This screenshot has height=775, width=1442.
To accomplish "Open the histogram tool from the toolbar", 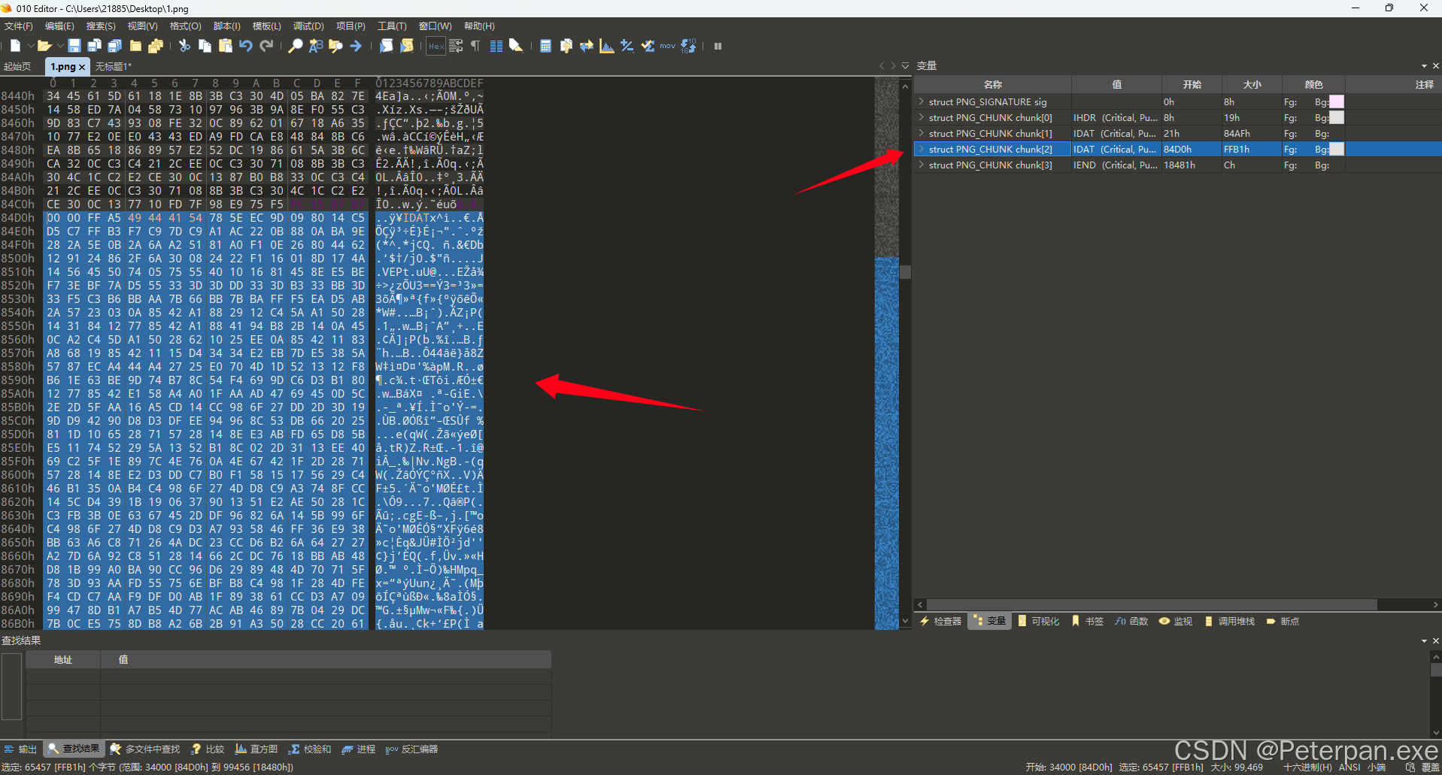I will point(606,46).
